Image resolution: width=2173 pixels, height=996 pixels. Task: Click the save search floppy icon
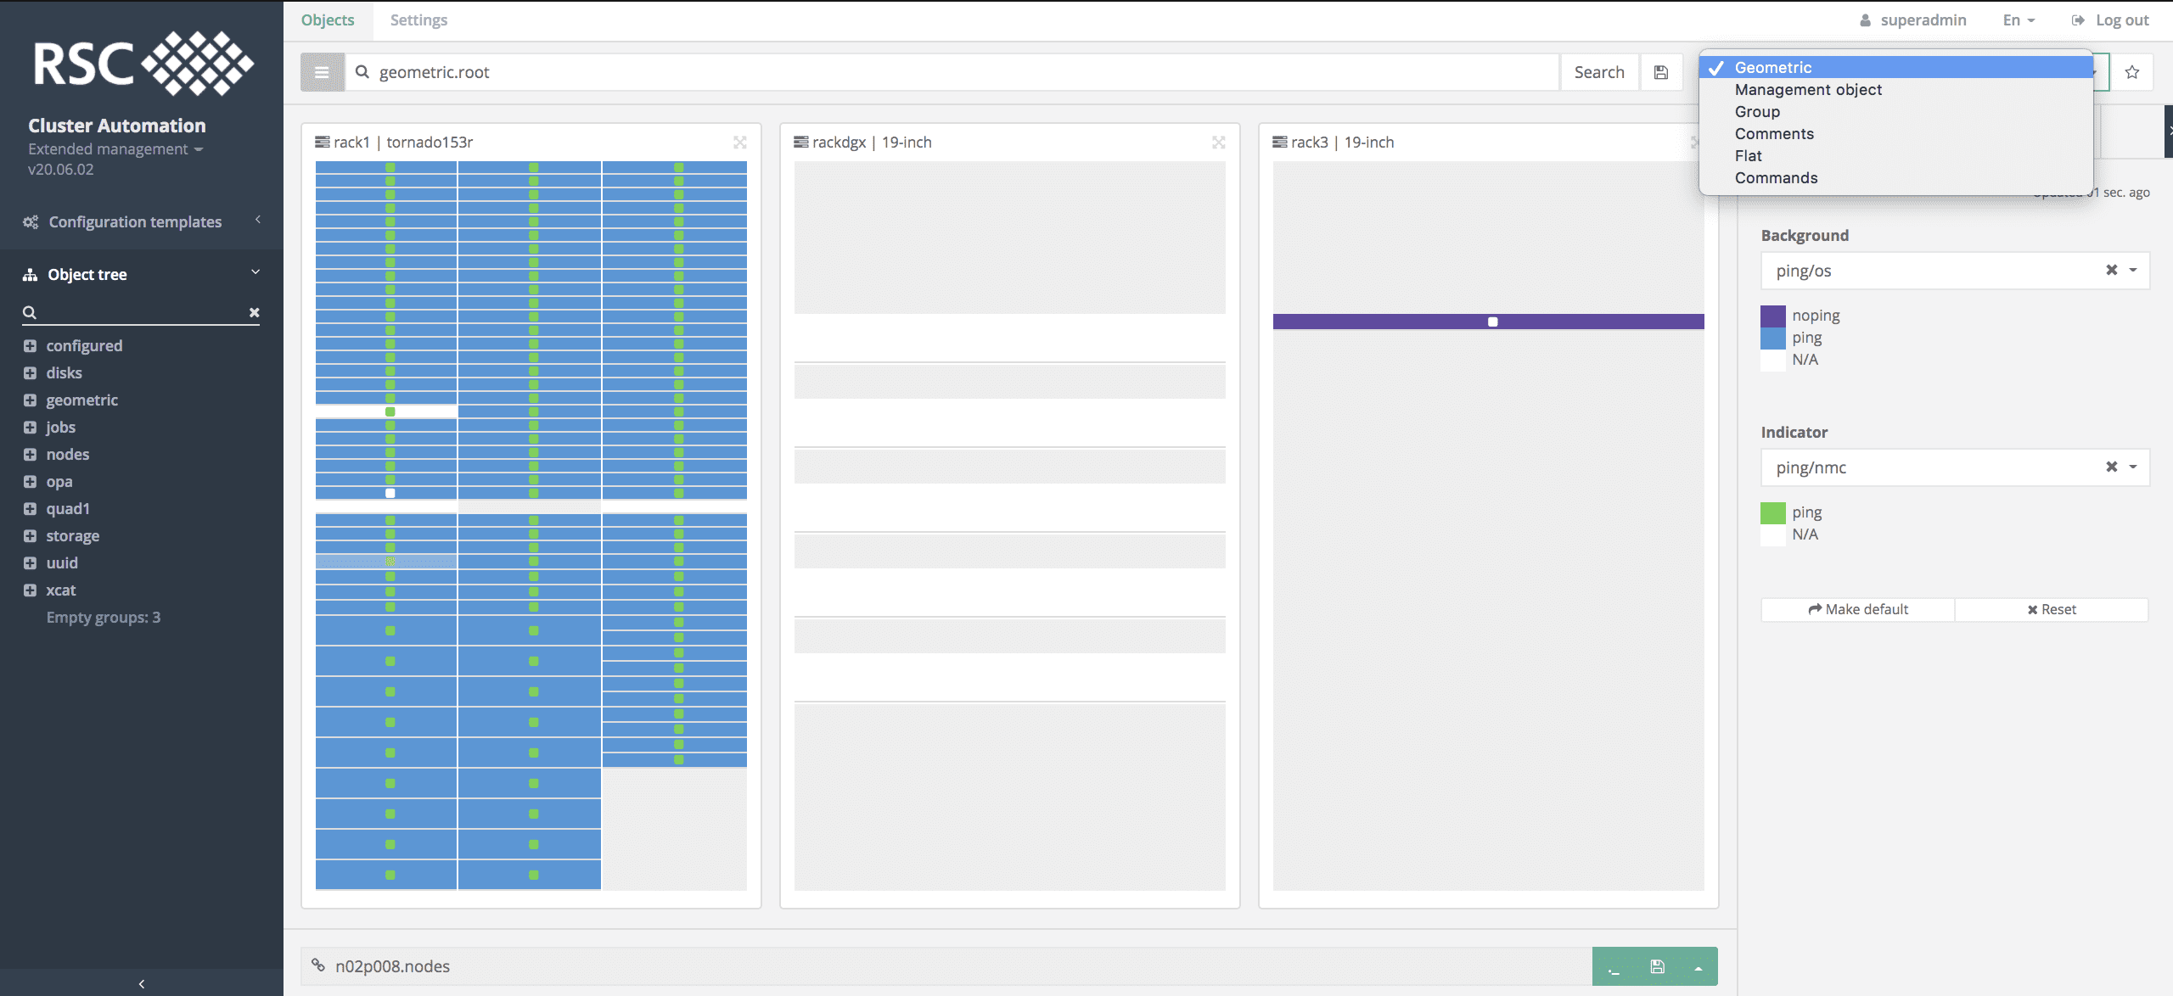tap(1661, 72)
